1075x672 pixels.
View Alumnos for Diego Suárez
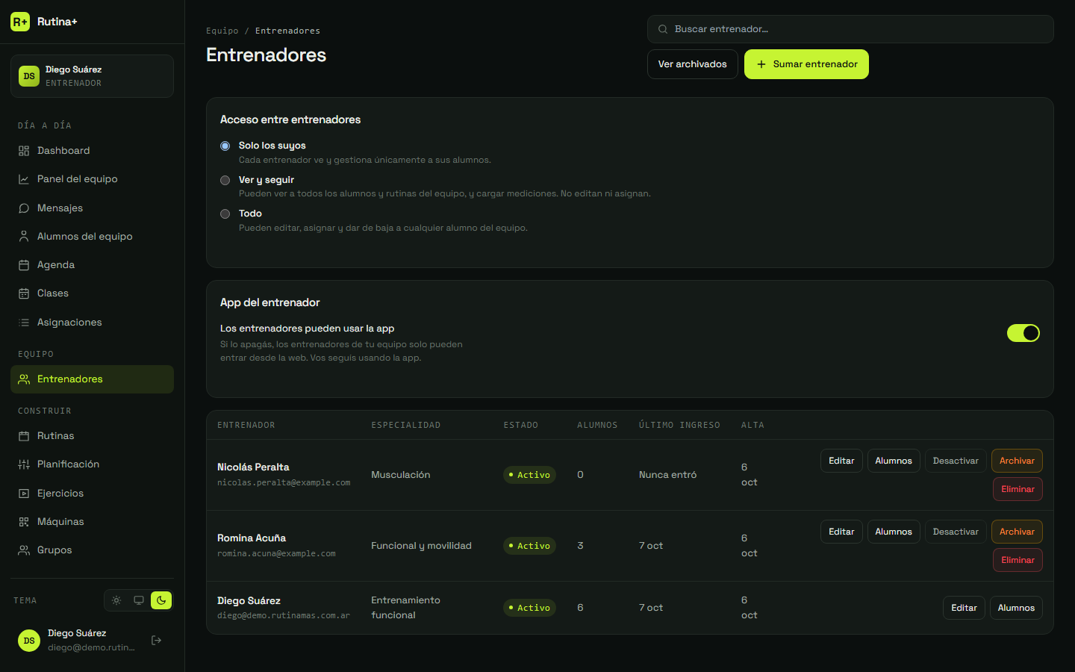click(1016, 608)
